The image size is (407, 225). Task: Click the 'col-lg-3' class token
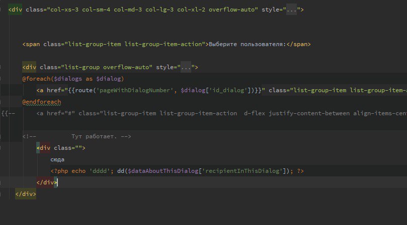pos(159,10)
